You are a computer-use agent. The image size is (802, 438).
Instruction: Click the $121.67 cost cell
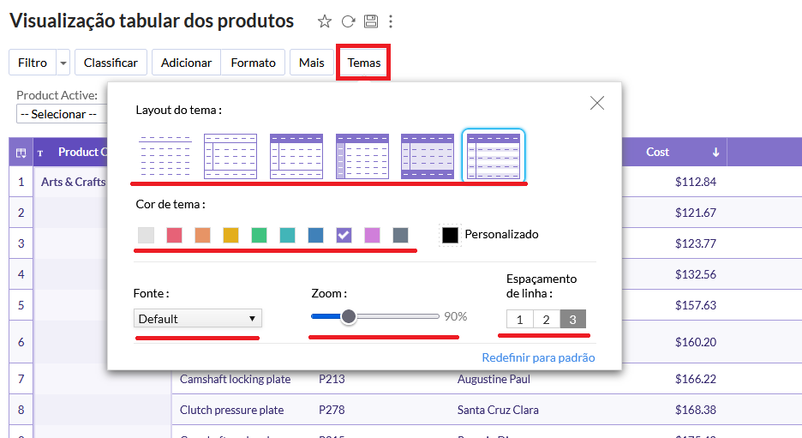pyautogui.click(x=696, y=213)
